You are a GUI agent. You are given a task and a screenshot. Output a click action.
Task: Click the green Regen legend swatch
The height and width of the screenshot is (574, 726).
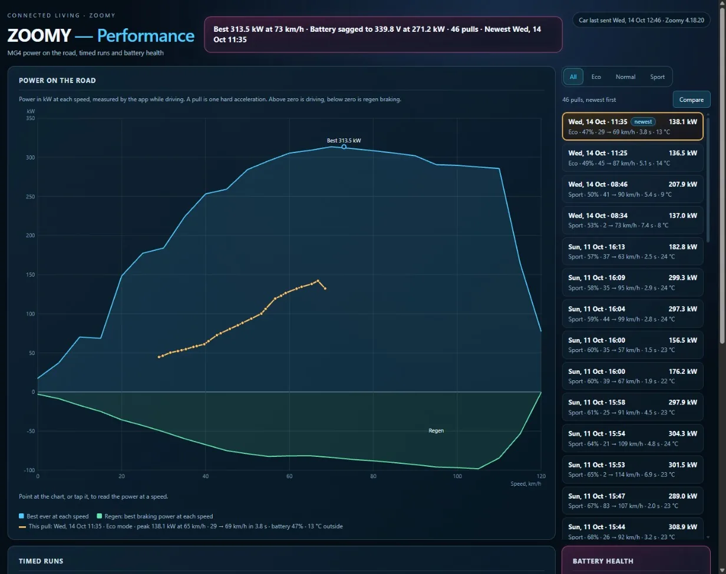[x=100, y=516]
